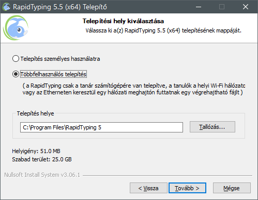The height and width of the screenshot is (200, 258).
Task: Click the 'Szabad terület: 25.0 GB' text
Action: pos(42,159)
